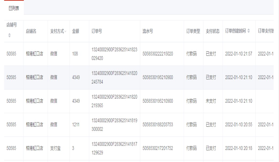
Task: Click the 流水号 column header
Action: point(148,31)
